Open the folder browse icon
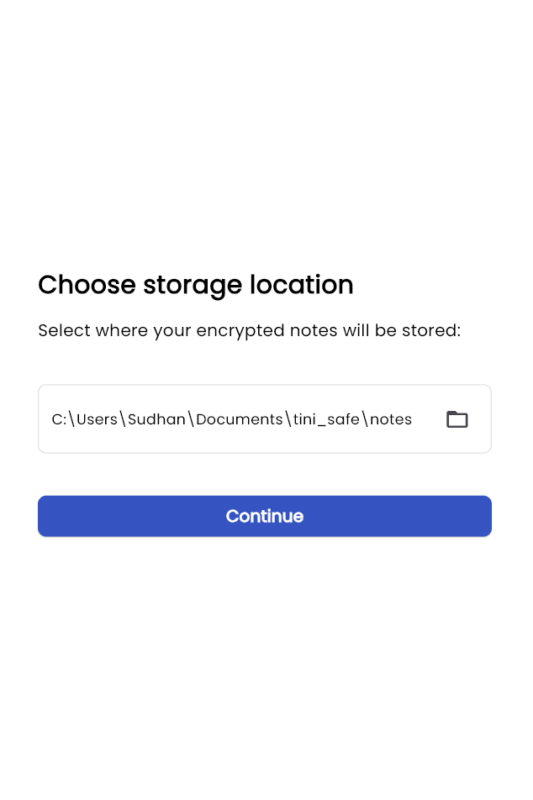Screen dimensions: 533x800 pos(456,419)
